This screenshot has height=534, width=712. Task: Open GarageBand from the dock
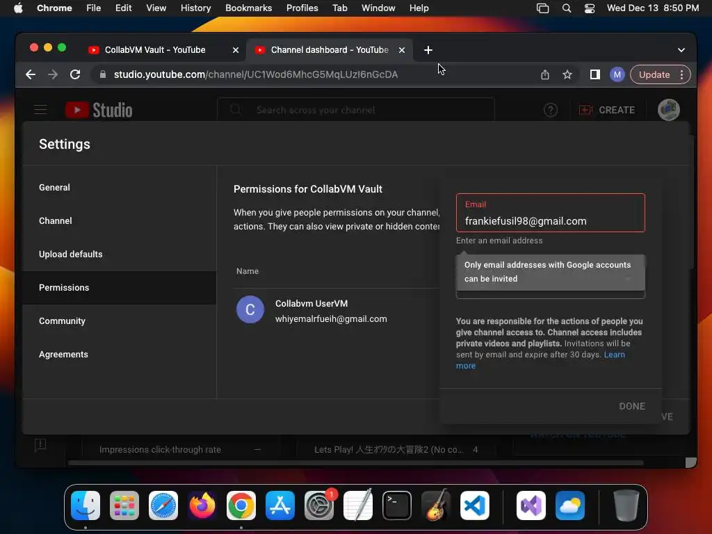pyautogui.click(x=436, y=505)
